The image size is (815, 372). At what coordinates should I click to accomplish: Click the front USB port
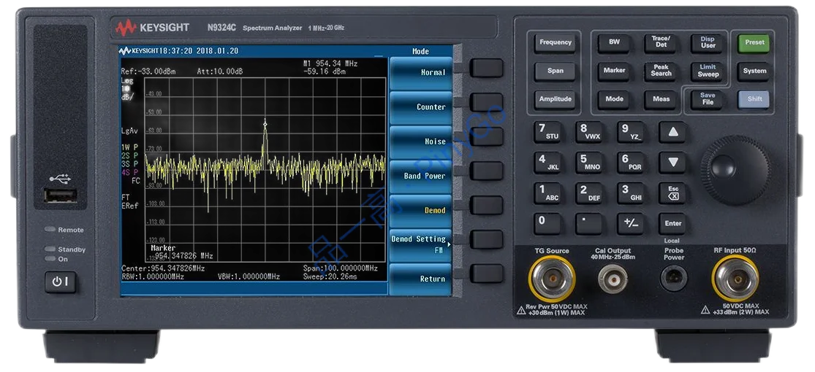coord(60,195)
